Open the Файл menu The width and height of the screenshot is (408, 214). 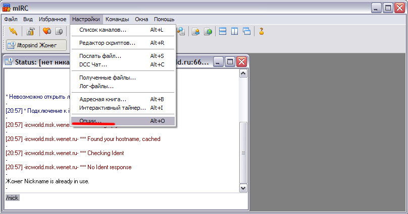11,19
